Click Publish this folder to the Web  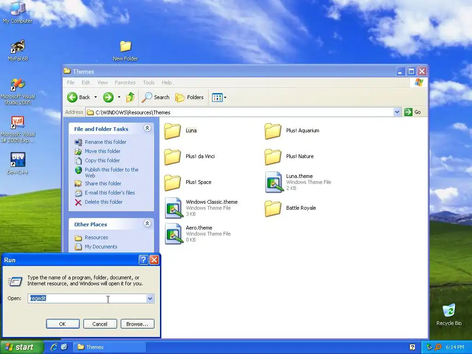pos(112,172)
